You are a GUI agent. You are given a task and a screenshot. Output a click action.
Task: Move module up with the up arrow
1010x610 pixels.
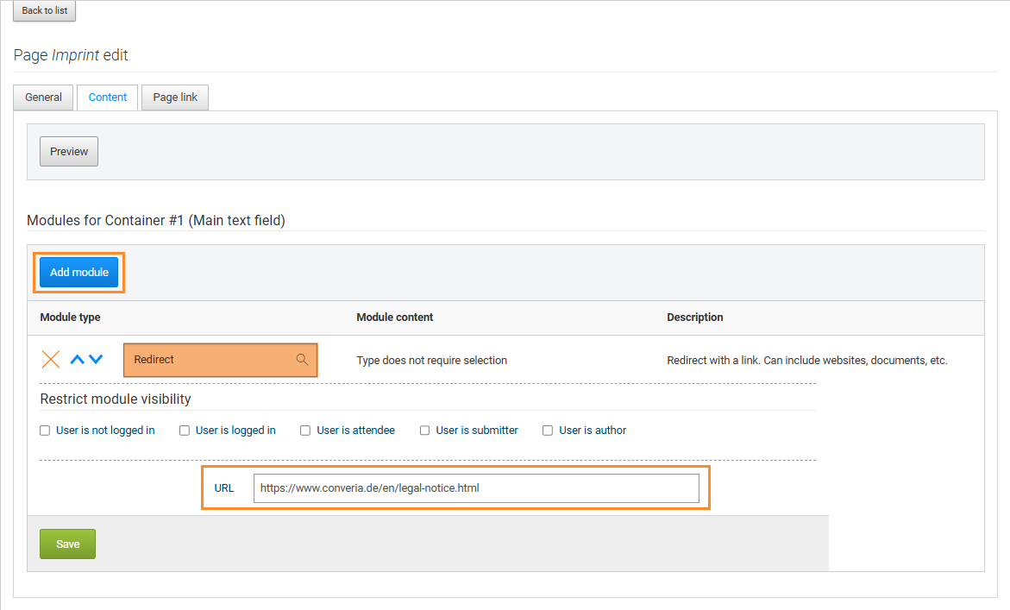pyautogui.click(x=77, y=360)
